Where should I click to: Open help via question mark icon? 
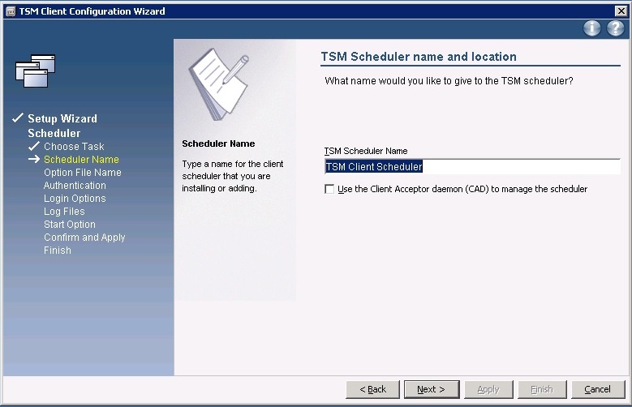point(615,28)
